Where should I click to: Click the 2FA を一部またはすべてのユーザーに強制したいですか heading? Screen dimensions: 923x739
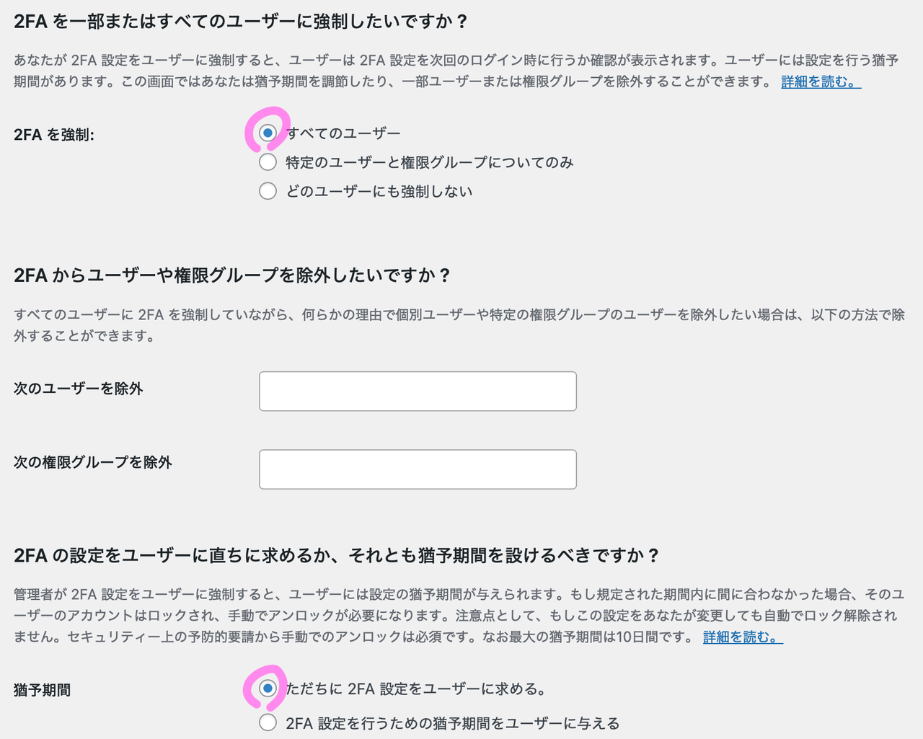pyautogui.click(x=241, y=21)
